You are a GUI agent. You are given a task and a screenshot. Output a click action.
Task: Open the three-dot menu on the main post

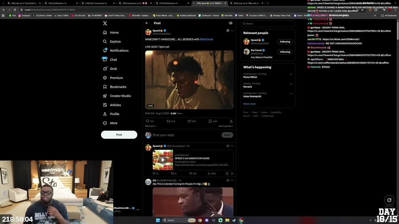pos(232,30)
